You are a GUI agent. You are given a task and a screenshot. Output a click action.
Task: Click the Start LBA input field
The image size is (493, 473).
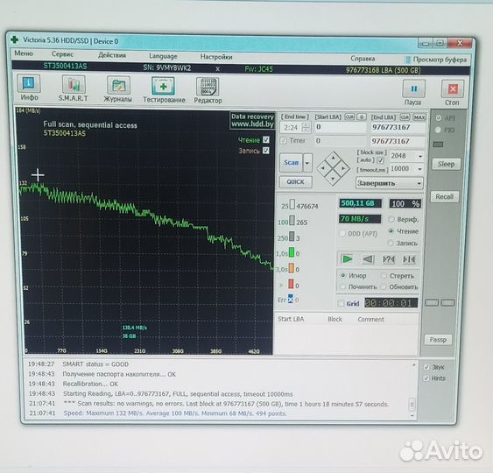click(x=340, y=127)
